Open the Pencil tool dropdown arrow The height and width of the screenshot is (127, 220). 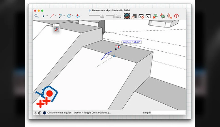coord(56,16)
